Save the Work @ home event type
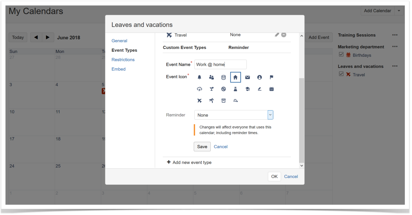 pos(202,146)
